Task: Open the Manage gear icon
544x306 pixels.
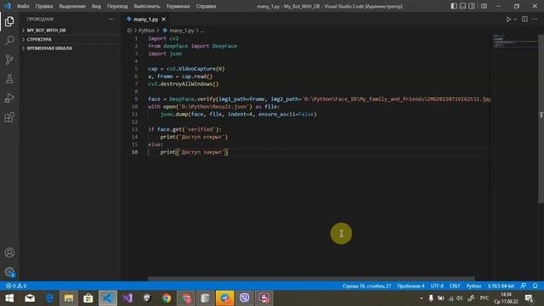Action: tap(9, 272)
